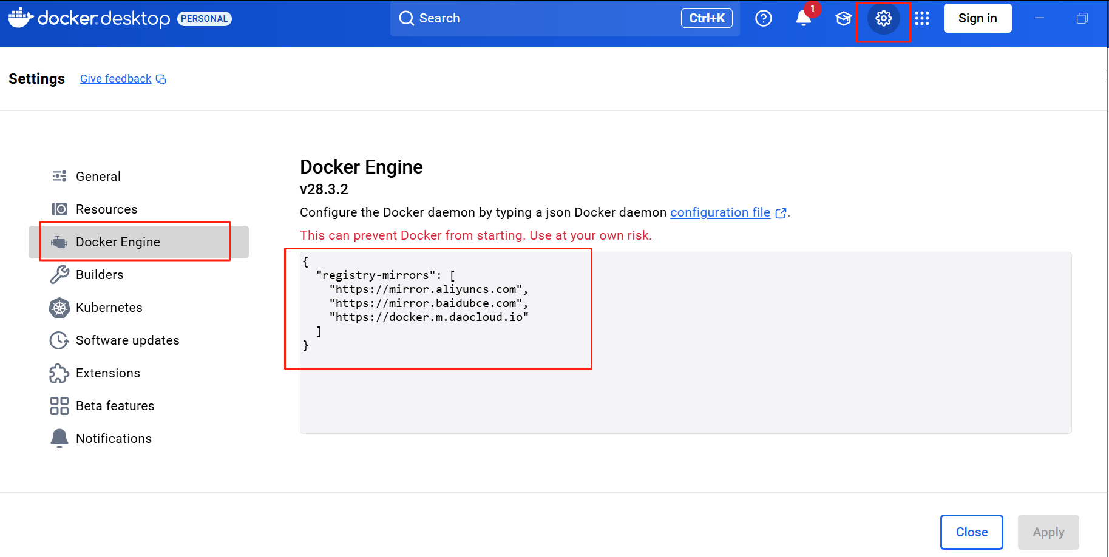The width and height of the screenshot is (1109, 557).
Task: Click the mirror.baidubce.com URL line
Action: [x=429, y=303]
